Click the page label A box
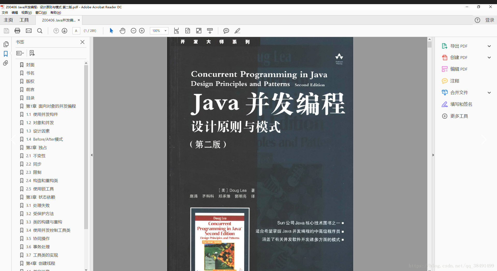This screenshot has height=271, width=497. (x=76, y=31)
